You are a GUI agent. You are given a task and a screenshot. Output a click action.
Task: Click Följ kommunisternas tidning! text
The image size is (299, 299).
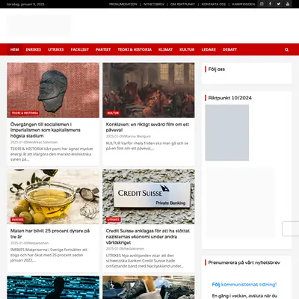tap(244, 285)
